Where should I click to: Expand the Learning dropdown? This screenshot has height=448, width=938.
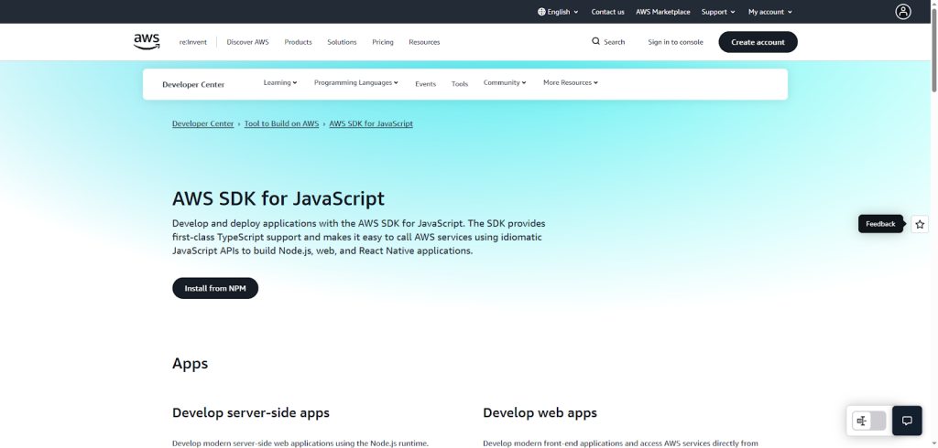[x=280, y=83]
